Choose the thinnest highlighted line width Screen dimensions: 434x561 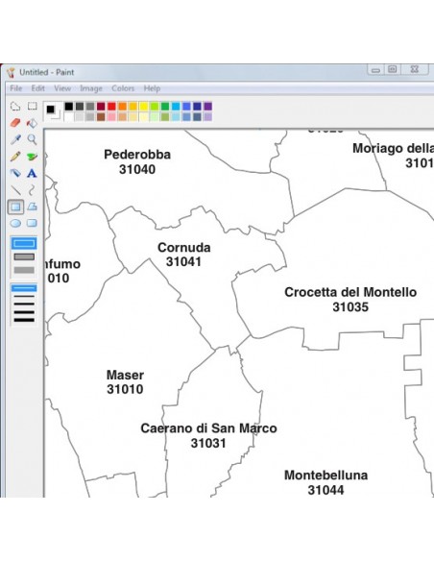24,288
